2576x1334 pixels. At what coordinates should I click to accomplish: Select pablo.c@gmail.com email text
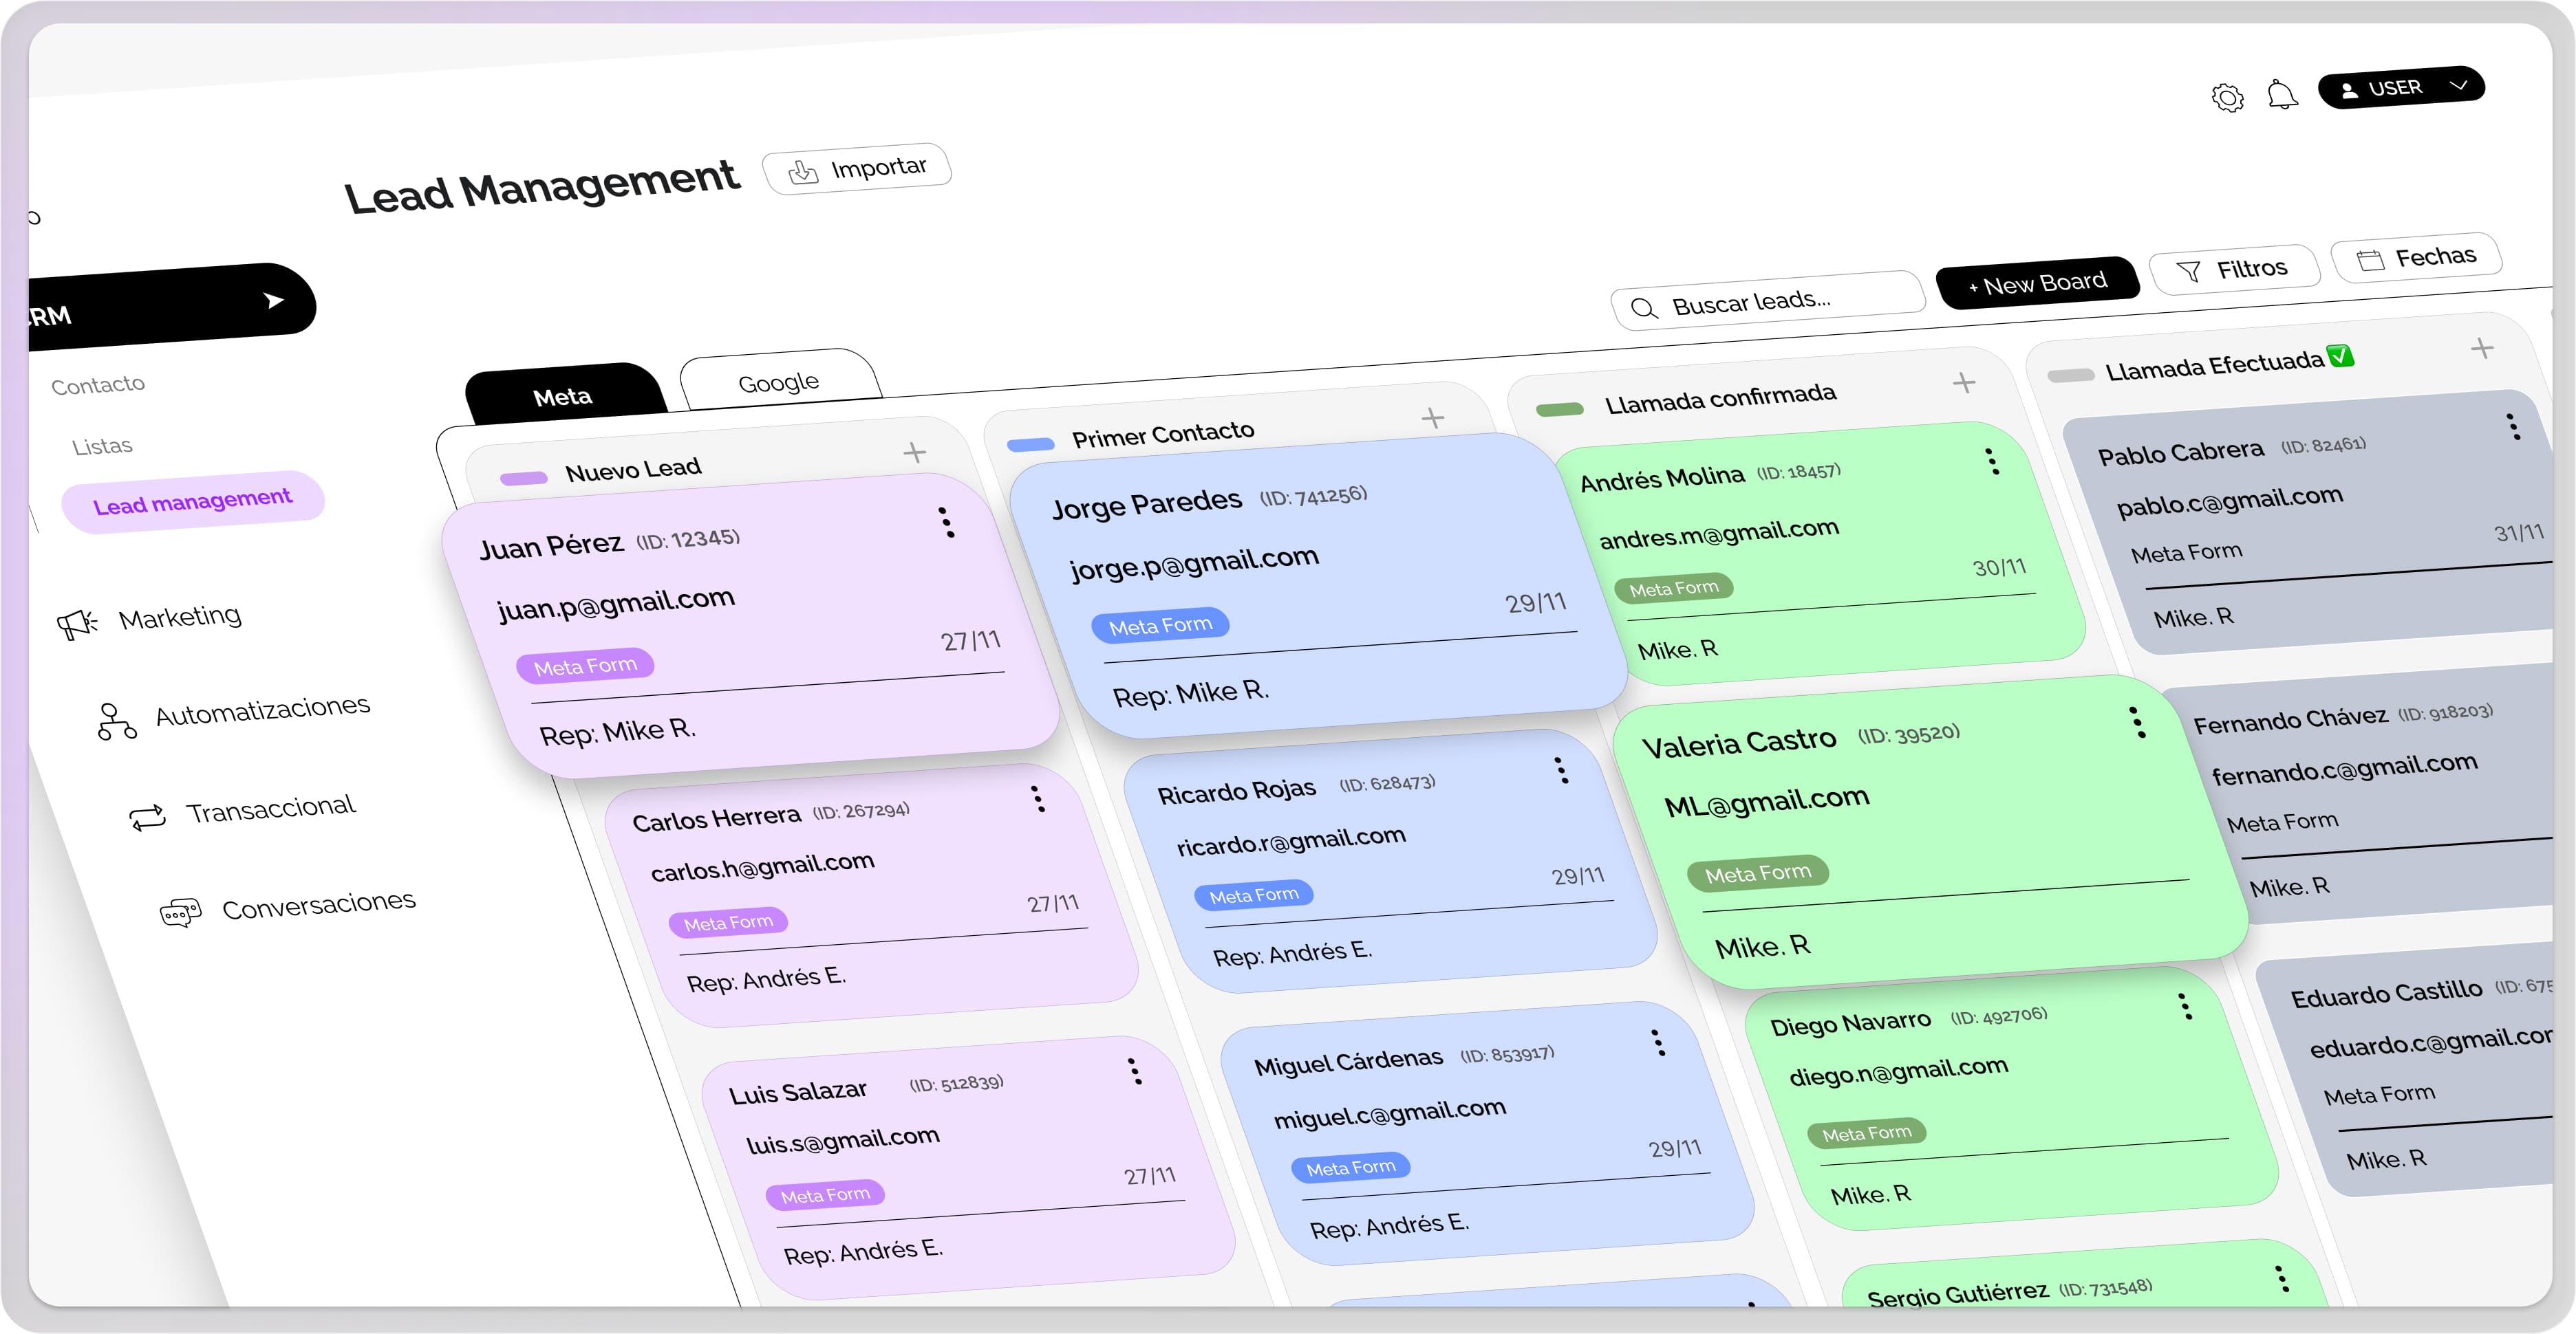point(2229,501)
